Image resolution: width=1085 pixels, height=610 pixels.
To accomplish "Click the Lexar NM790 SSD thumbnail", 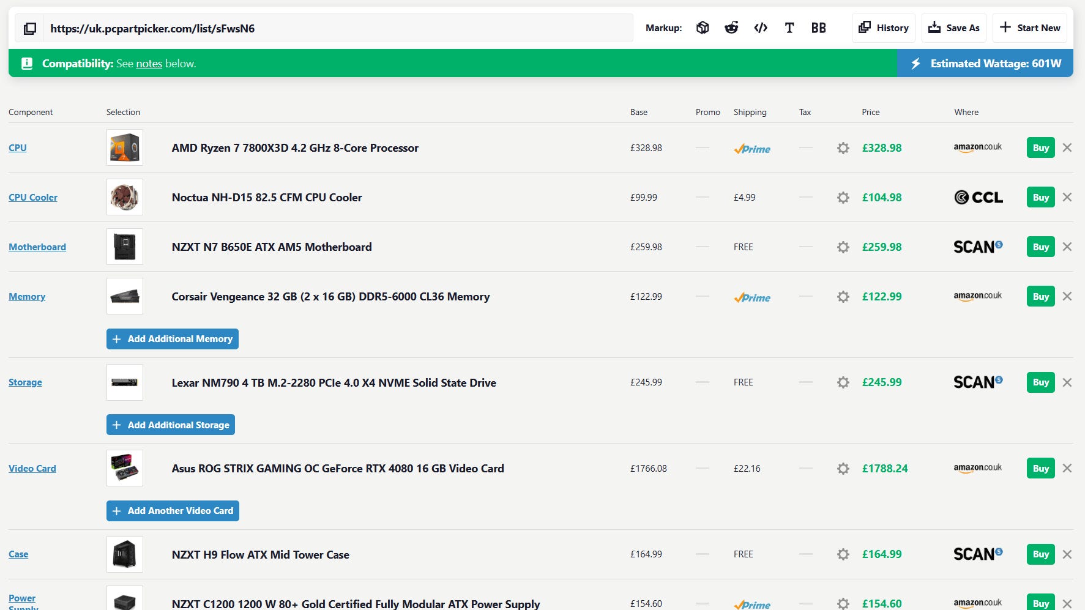I will [x=125, y=382].
